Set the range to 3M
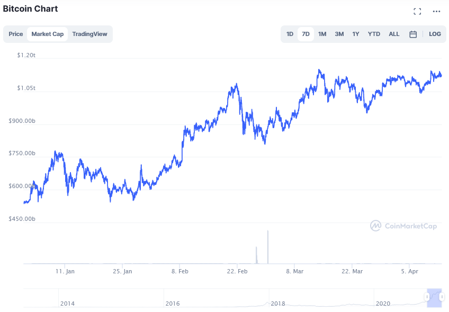The image size is (449, 312). (339, 34)
